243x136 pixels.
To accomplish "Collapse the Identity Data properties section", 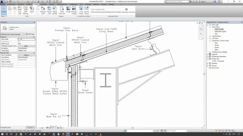I will (34, 53).
